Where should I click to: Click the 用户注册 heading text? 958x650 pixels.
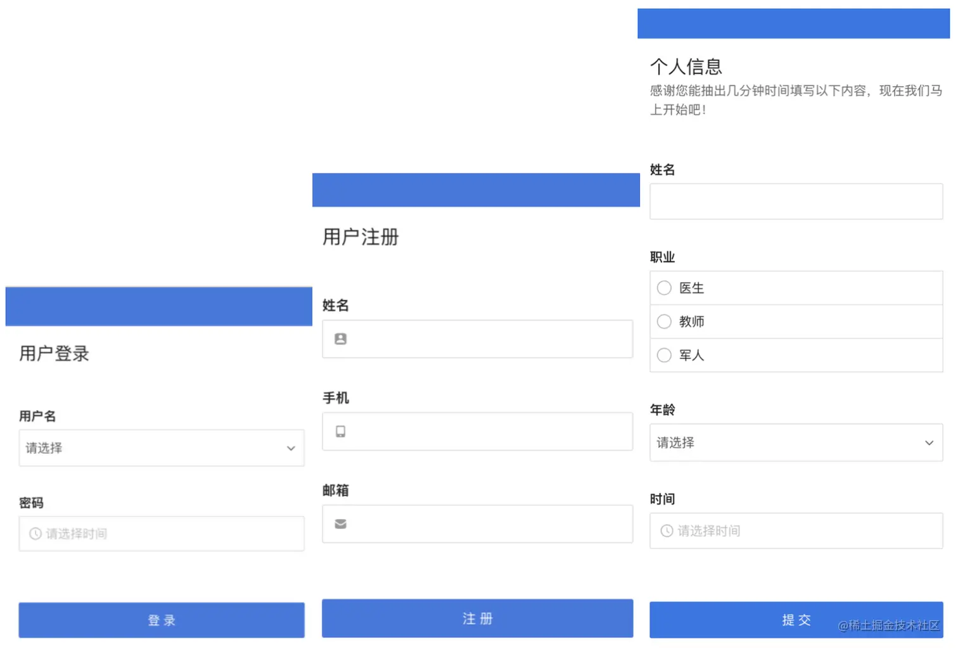(x=361, y=237)
